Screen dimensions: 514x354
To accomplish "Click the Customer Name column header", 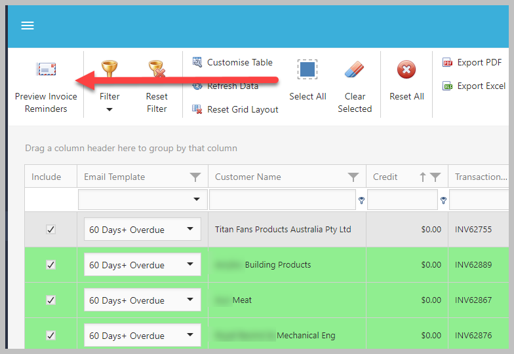I will [x=287, y=177].
